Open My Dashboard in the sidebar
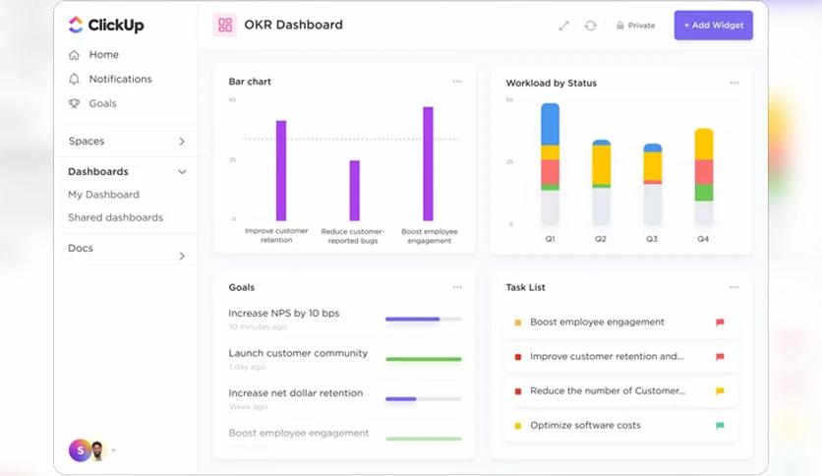 104,195
